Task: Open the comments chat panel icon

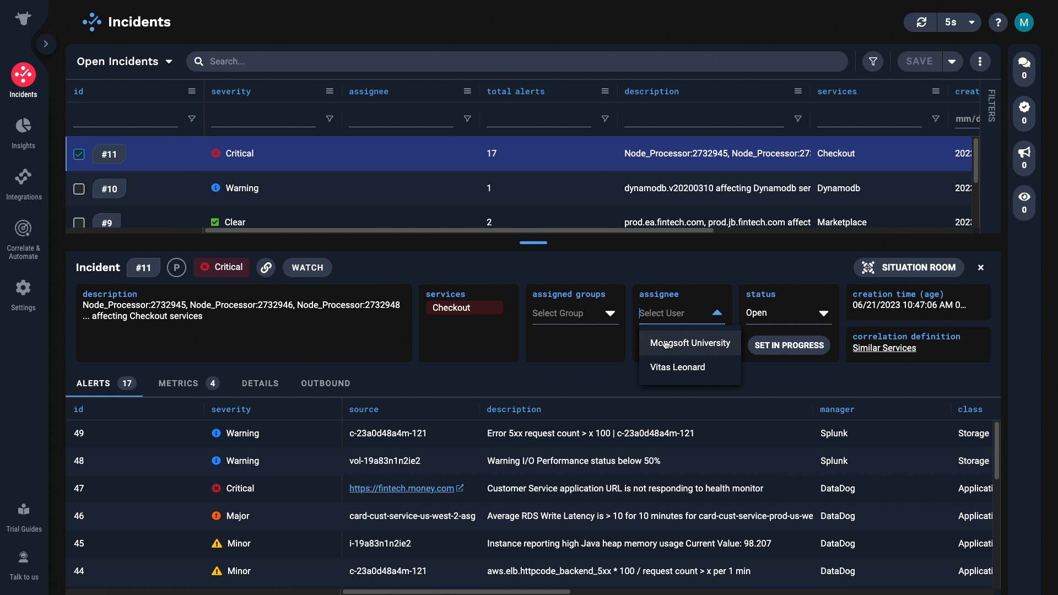Action: 1024,68
